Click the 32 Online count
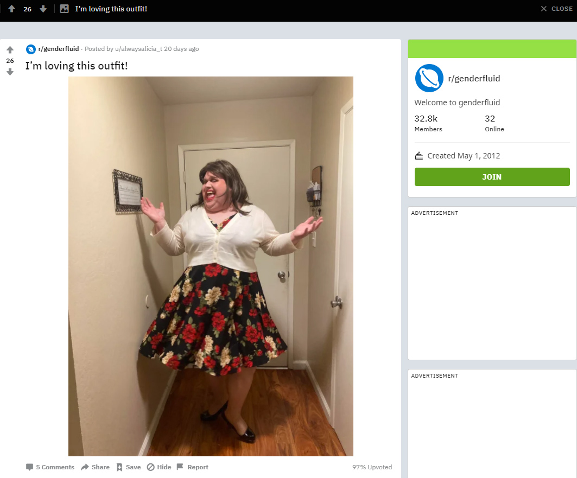577x478 pixels. [x=494, y=123]
